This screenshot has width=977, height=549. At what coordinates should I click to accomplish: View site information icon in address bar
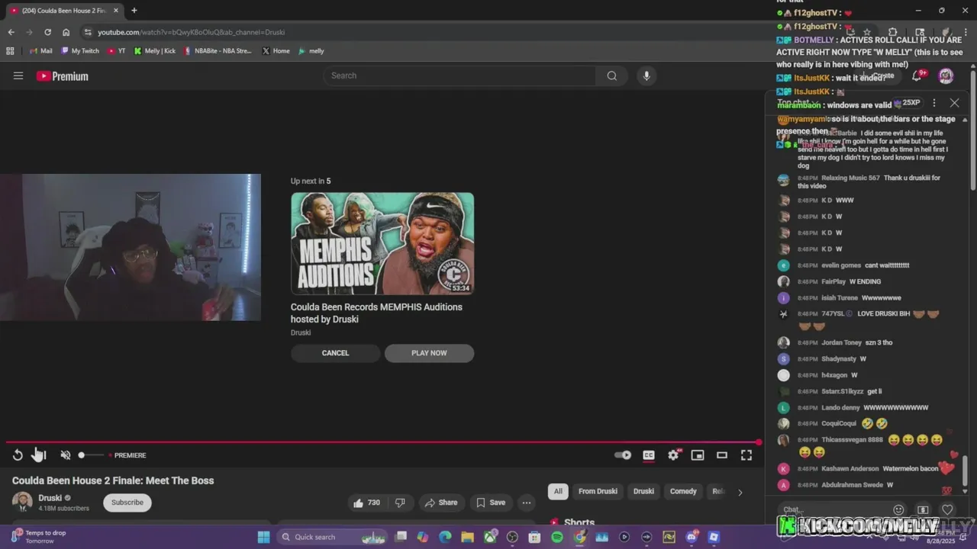pos(88,32)
